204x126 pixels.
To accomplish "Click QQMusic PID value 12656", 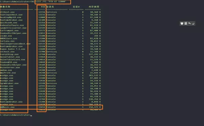I will (41, 107).
